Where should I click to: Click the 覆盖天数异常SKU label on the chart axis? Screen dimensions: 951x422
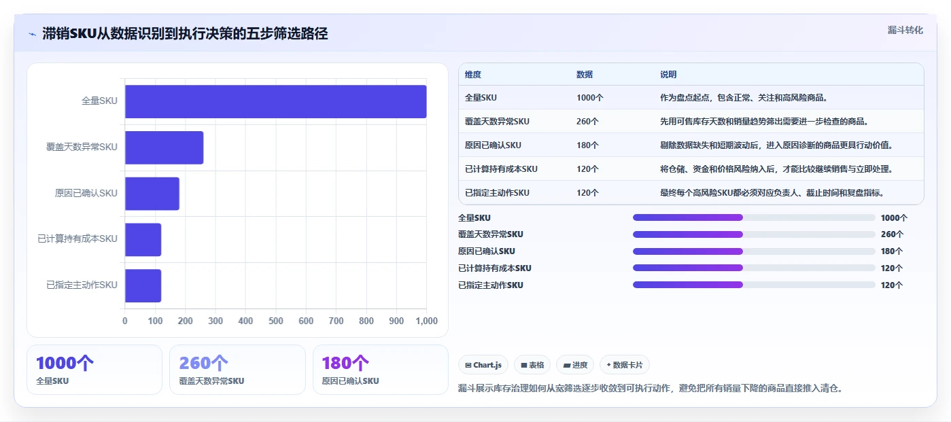pyautogui.click(x=82, y=147)
